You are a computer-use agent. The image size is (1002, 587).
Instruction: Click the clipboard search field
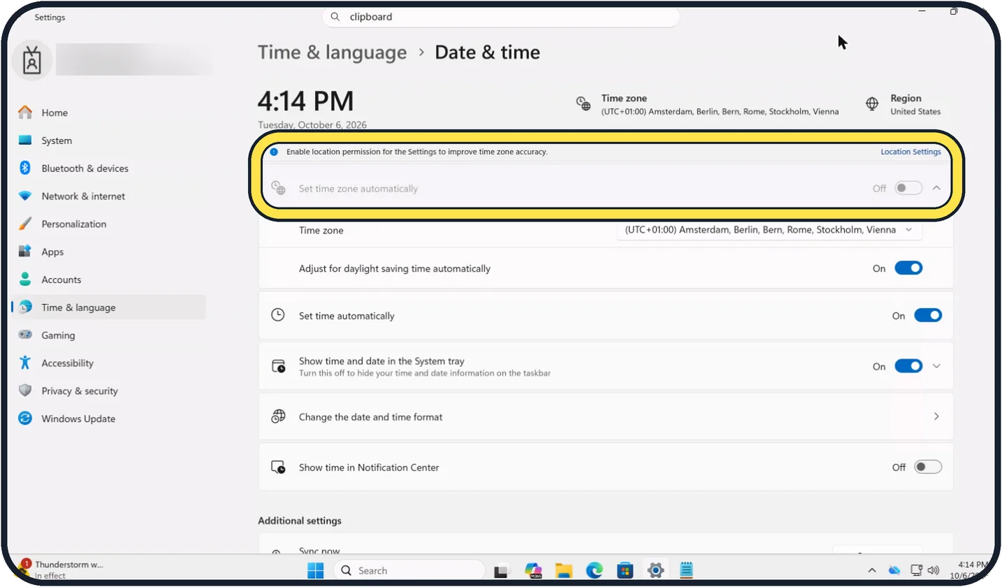[501, 17]
